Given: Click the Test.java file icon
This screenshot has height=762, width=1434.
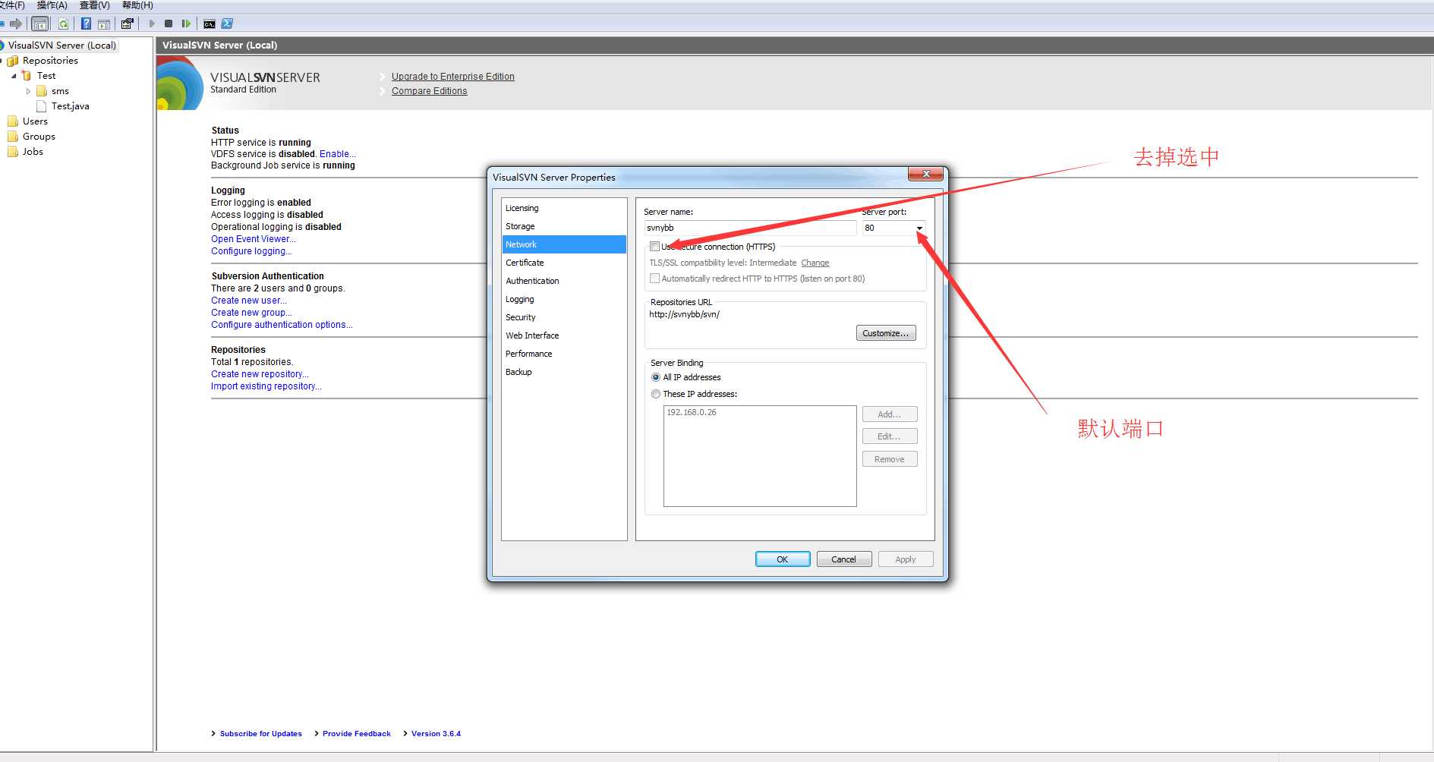Looking at the screenshot, I should point(42,106).
